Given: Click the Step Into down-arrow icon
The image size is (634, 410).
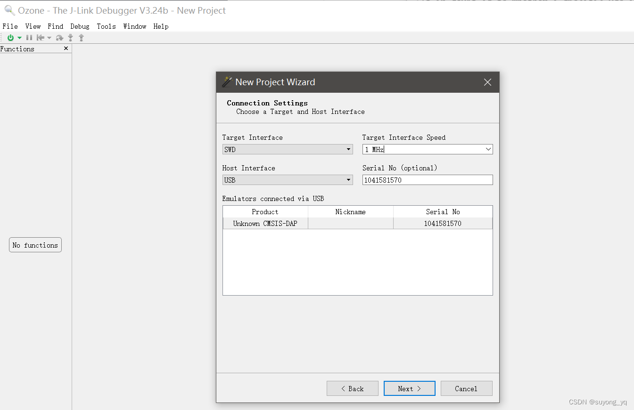Looking at the screenshot, I should (71, 38).
